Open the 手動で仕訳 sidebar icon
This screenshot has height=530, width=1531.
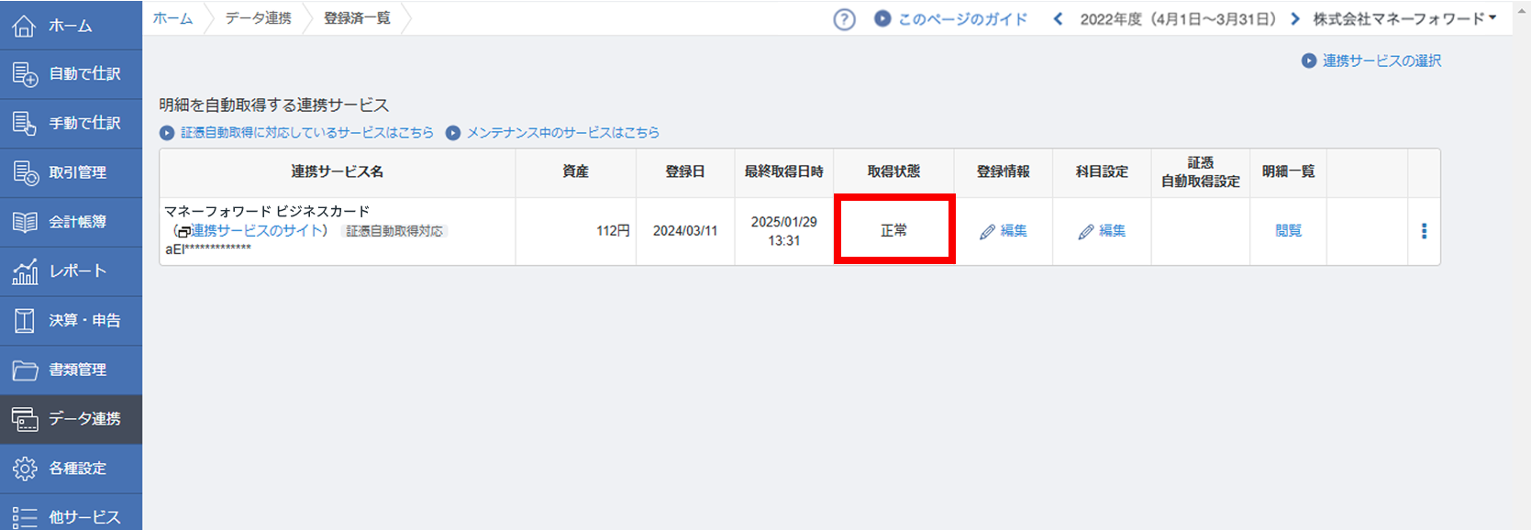25,123
